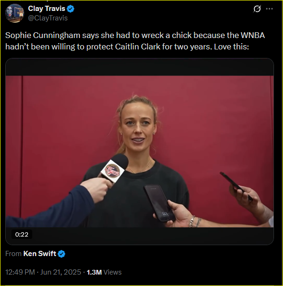Click the 0:22 video duration badge

tap(22, 234)
